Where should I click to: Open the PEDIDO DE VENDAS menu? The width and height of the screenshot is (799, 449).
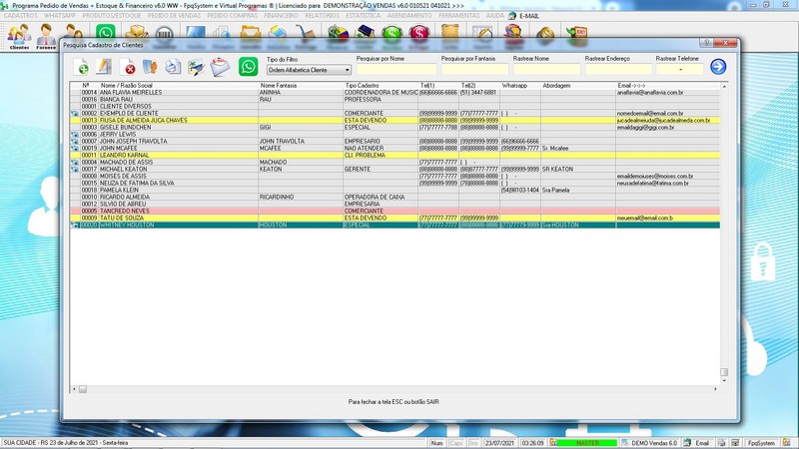(x=174, y=16)
